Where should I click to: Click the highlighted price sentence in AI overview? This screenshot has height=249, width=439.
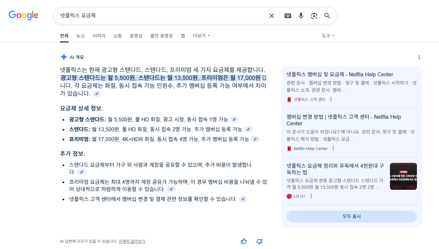(161, 78)
